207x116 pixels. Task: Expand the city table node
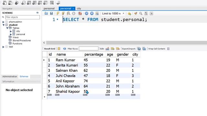coord(11,31)
